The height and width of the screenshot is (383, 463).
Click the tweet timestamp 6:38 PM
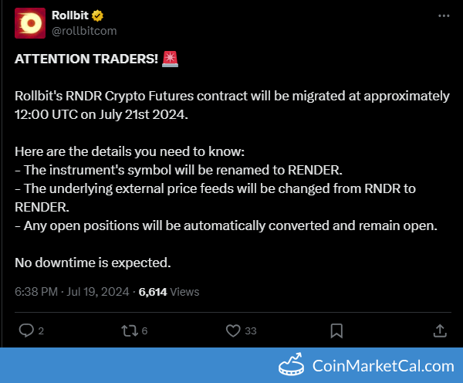point(36,292)
